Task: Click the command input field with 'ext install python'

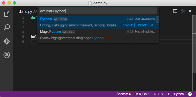Action: pos(98,11)
